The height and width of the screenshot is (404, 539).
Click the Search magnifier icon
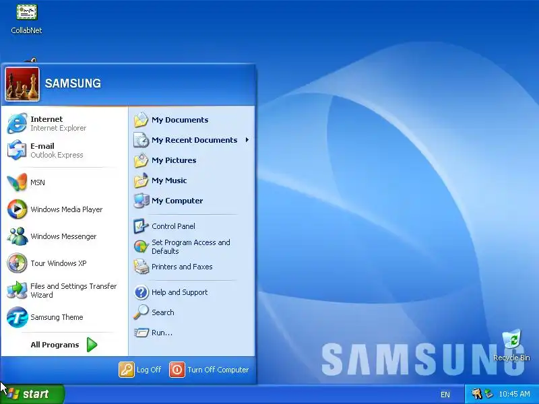(x=141, y=312)
